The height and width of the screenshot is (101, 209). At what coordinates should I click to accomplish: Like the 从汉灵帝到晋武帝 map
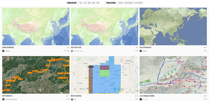tap(204, 47)
